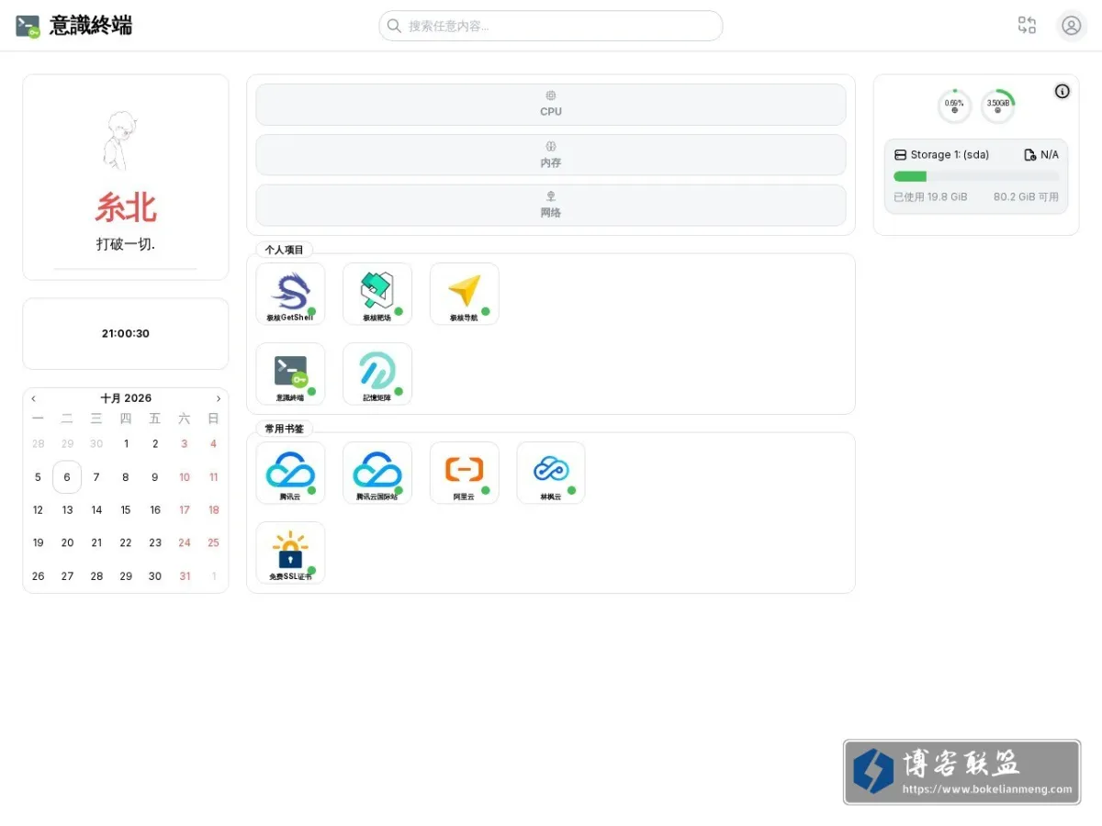This screenshot has width=1102, height=826.
Task: Click the Storage 1: (sda) label
Action: 950,155
